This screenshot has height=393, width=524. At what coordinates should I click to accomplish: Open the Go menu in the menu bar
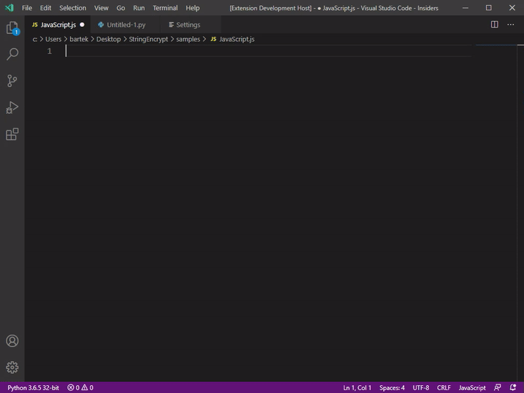click(119, 8)
